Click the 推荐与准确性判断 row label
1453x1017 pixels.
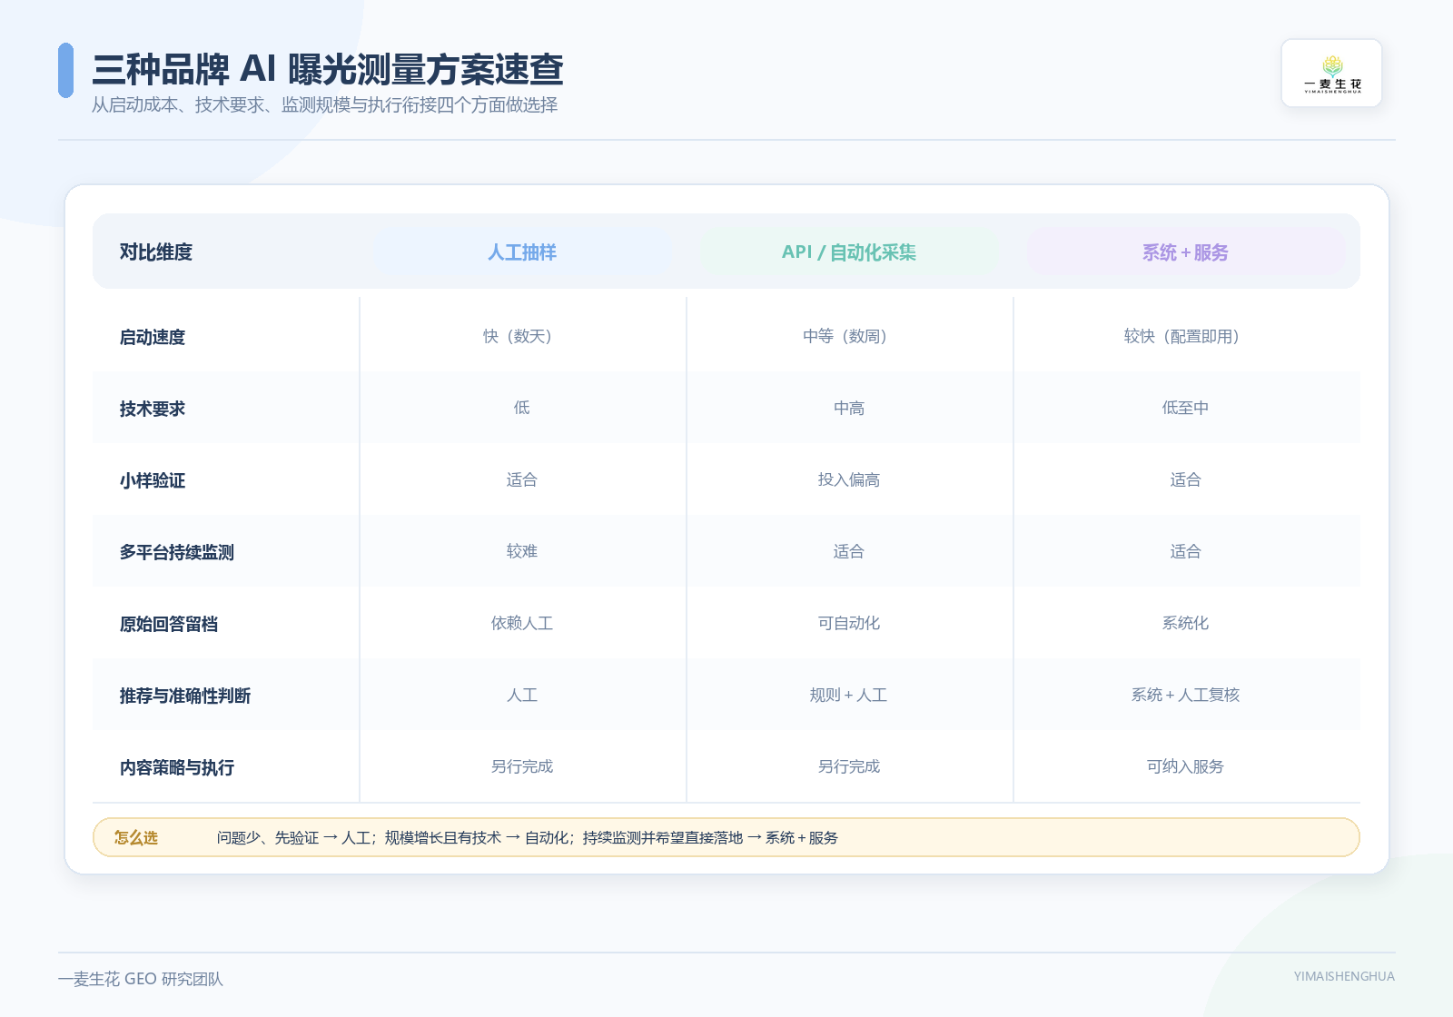[x=185, y=696]
